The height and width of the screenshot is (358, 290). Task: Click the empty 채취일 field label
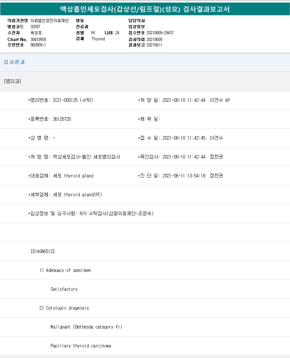click(x=149, y=119)
